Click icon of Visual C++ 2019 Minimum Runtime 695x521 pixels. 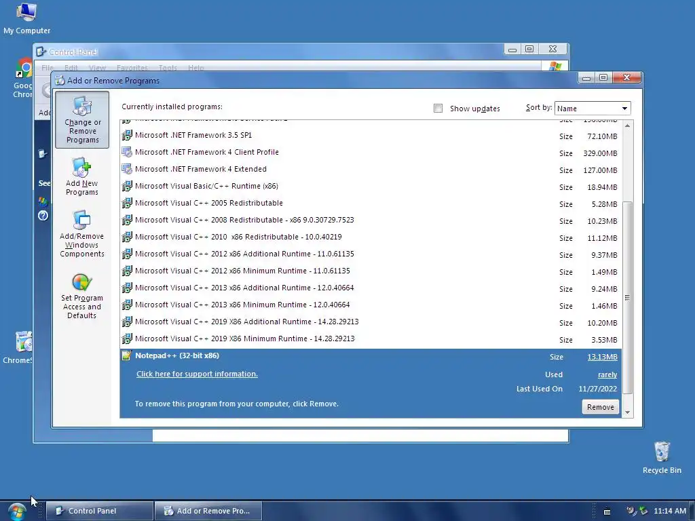(x=127, y=339)
